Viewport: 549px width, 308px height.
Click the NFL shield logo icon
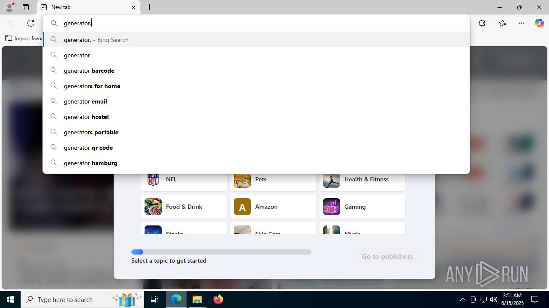click(153, 180)
